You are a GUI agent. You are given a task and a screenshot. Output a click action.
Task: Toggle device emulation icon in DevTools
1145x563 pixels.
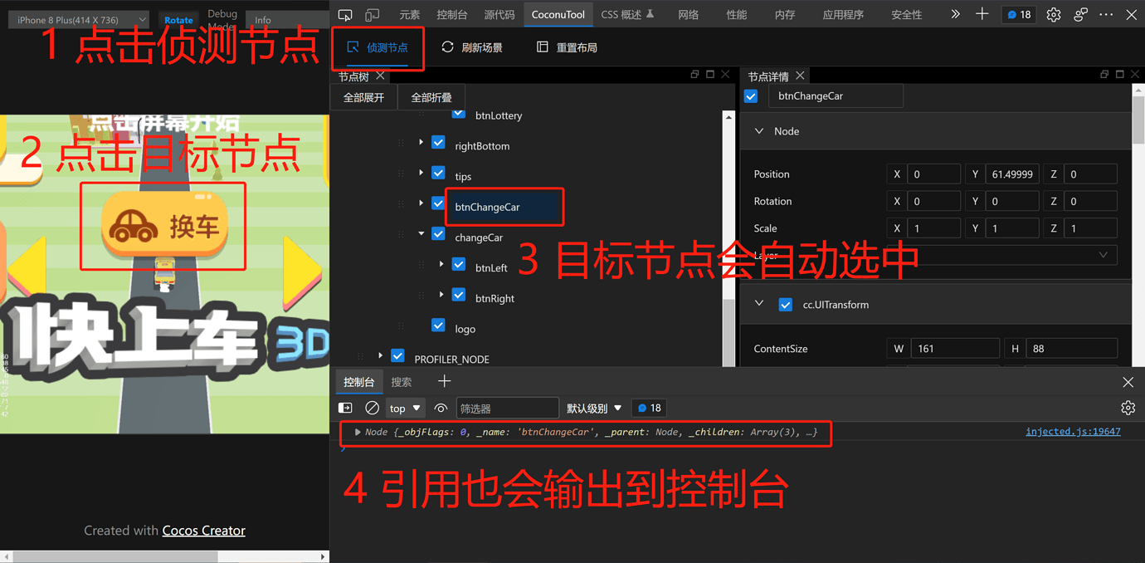tap(373, 14)
